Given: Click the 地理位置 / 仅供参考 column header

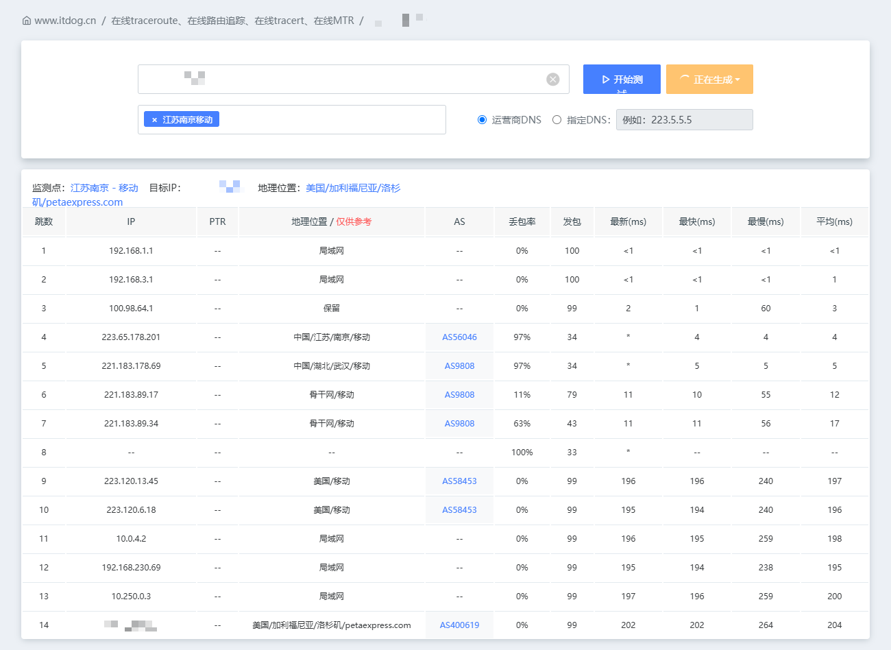Looking at the screenshot, I should click(x=332, y=221).
